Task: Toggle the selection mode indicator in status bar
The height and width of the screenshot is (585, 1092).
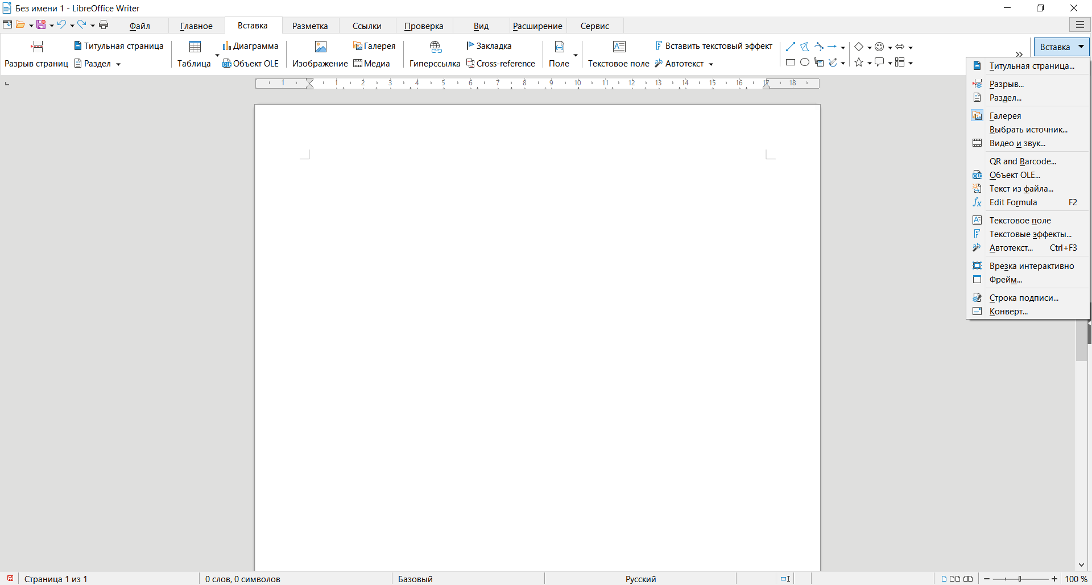Action: coord(785,579)
